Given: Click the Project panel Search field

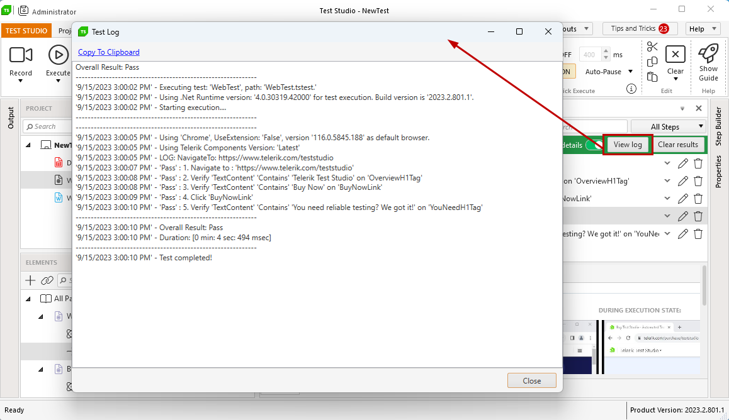Looking at the screenshot, I should coord(47,126).
